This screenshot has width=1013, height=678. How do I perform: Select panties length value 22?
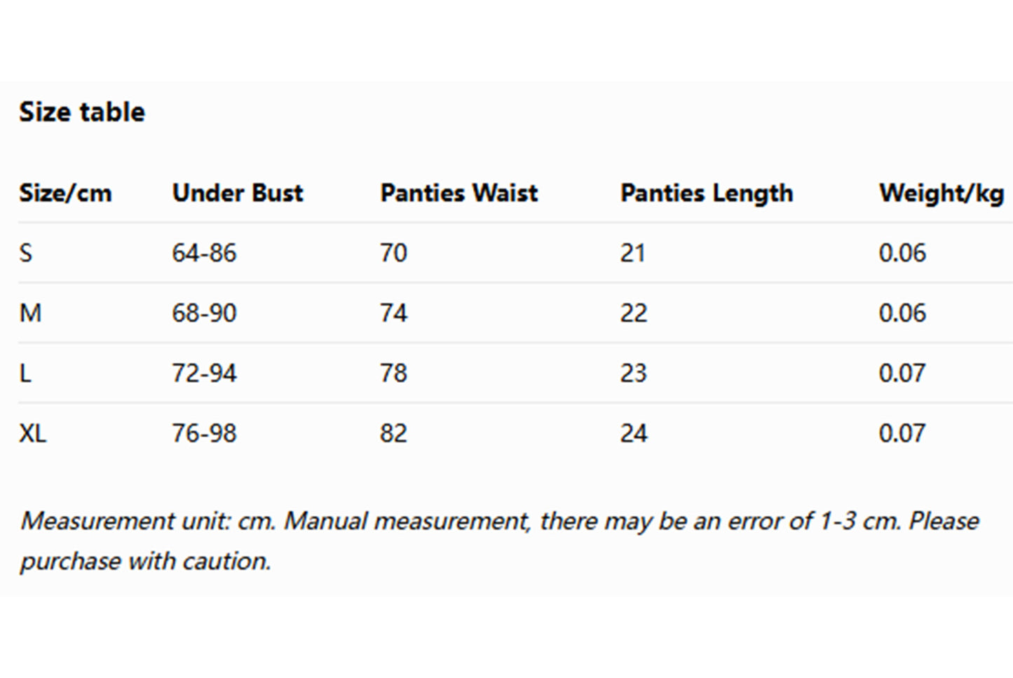633,313
